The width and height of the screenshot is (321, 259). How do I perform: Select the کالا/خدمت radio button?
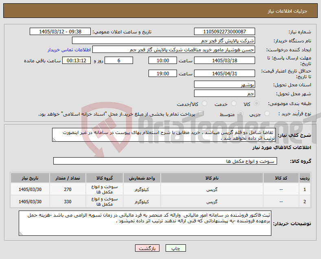pos(204,103)
